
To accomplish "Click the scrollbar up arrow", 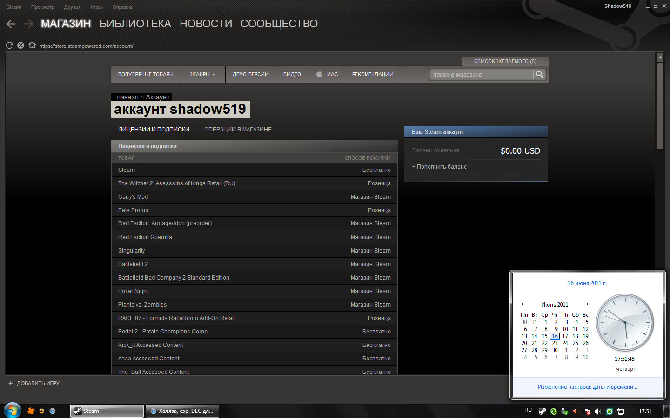I will pos(660,58).
